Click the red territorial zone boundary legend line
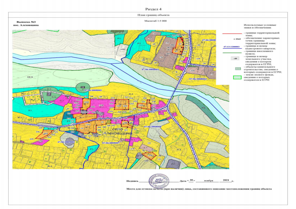 point(233,33)
